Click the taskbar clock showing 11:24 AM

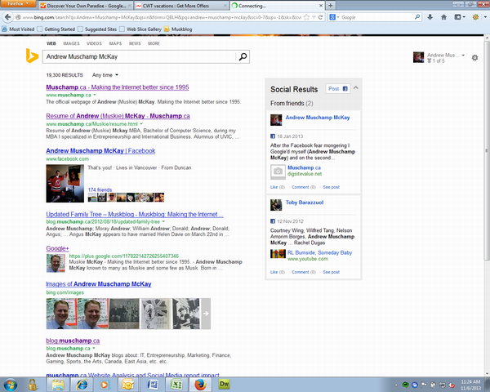470,385
